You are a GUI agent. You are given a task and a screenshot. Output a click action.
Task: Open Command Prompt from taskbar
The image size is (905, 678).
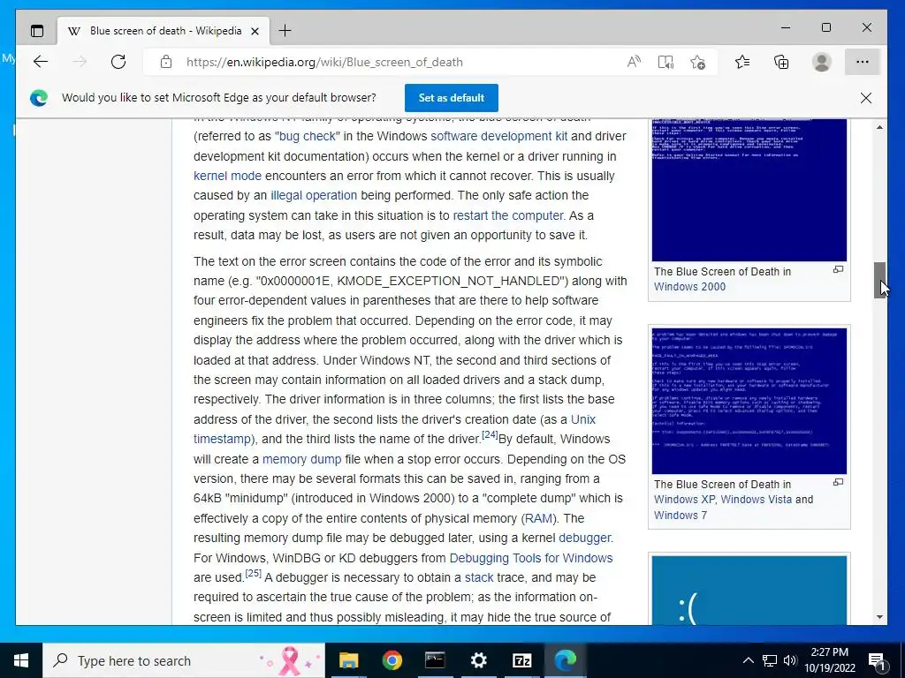point(435,660)
